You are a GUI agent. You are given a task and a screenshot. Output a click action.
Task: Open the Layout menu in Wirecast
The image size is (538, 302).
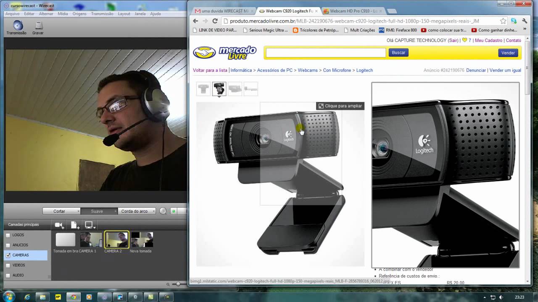click(x=124, y=14)
